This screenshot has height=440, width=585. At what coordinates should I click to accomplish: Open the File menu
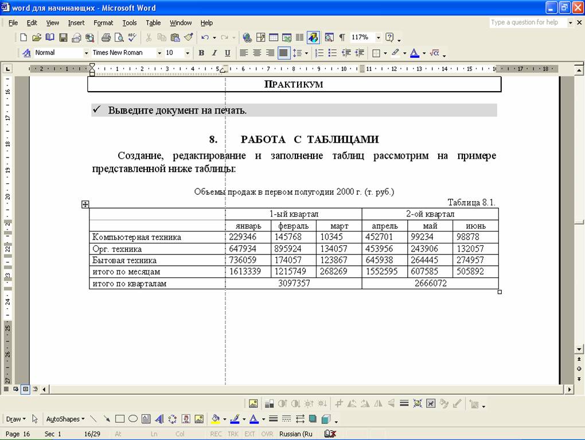[x=13, y=23]
